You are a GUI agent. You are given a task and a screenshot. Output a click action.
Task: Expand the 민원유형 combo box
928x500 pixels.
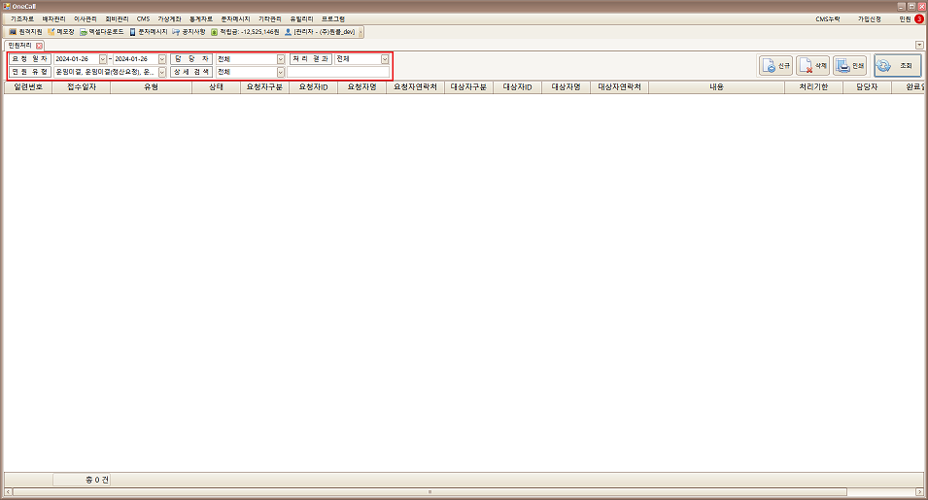point(161,72)
